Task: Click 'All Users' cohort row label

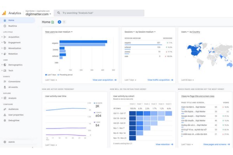Action: (117, 108)
